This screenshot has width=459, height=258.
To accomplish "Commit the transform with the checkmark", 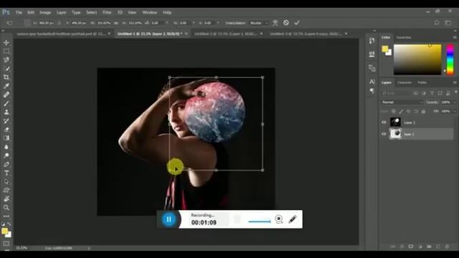I will click(297, 23).
